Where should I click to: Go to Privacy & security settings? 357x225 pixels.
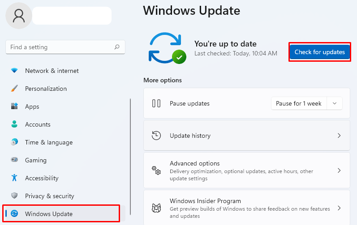[x=49, y=196]
